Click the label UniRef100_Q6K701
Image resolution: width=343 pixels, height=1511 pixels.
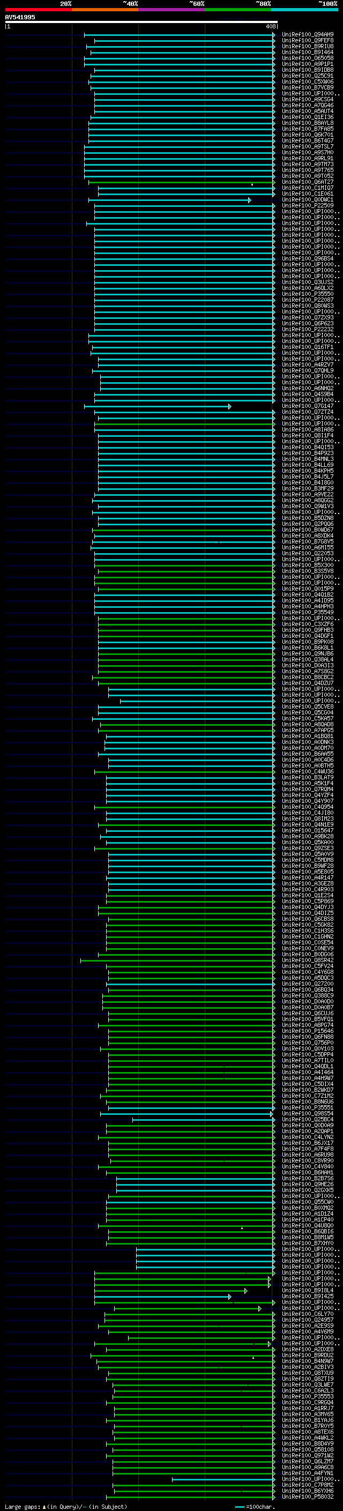[308, 135]
